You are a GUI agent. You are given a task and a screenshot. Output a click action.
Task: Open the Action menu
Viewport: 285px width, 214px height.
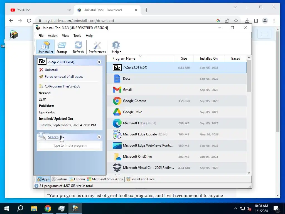(x=53, y=36)
